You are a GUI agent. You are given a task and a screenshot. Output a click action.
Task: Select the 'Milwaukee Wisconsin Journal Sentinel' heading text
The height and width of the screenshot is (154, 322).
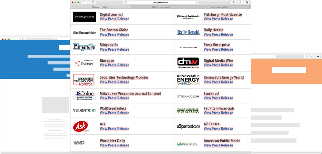[x=130, y=94]
